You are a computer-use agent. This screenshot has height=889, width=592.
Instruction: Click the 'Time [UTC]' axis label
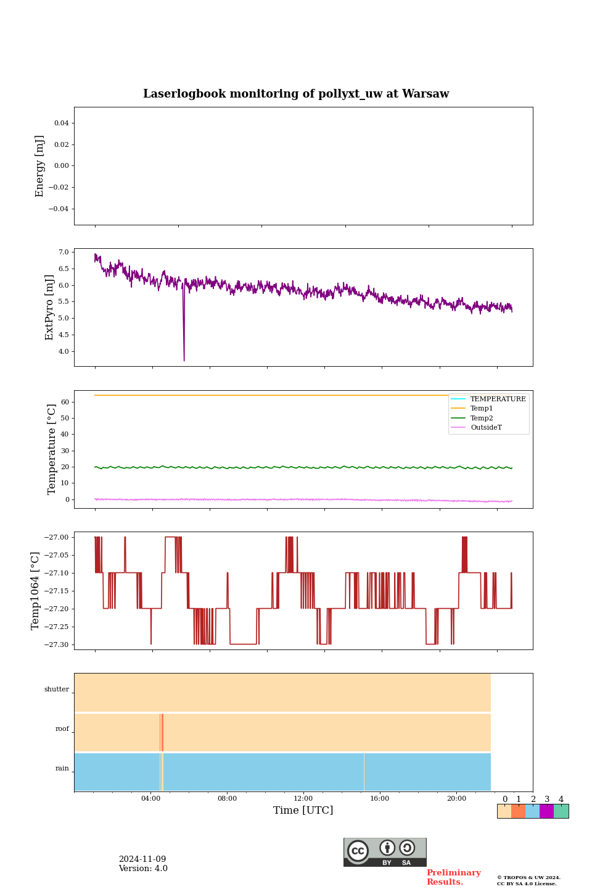303,810
